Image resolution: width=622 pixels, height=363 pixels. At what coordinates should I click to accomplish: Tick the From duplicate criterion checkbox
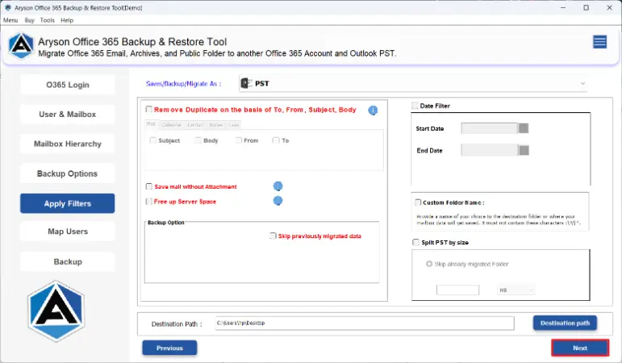[x=239, y=140]
